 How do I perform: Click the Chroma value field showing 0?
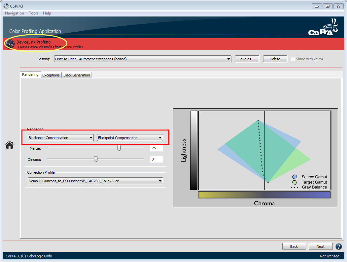(156, 159)
